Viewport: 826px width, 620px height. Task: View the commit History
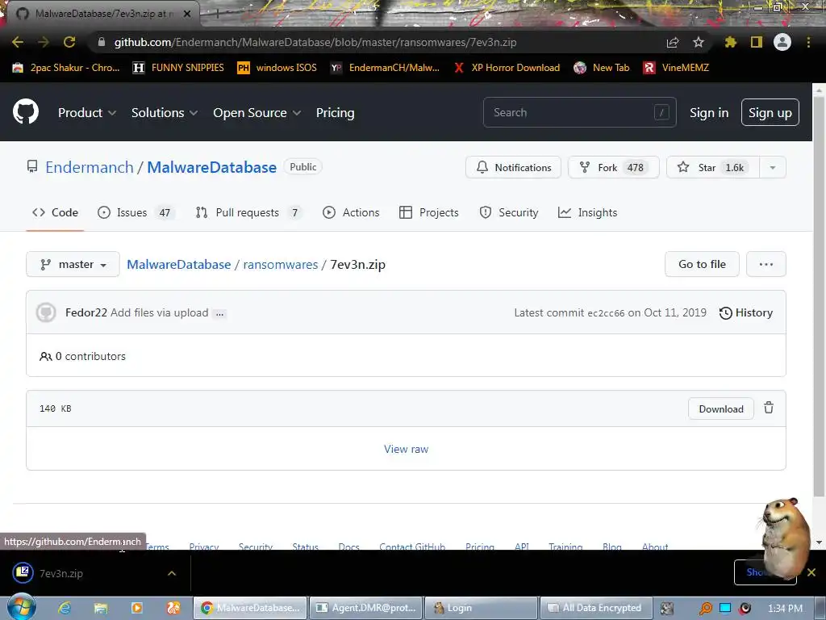(746, 312)
